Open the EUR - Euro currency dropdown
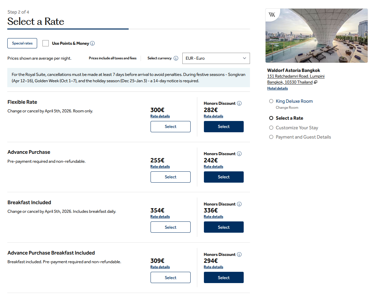 coord(216,58)
